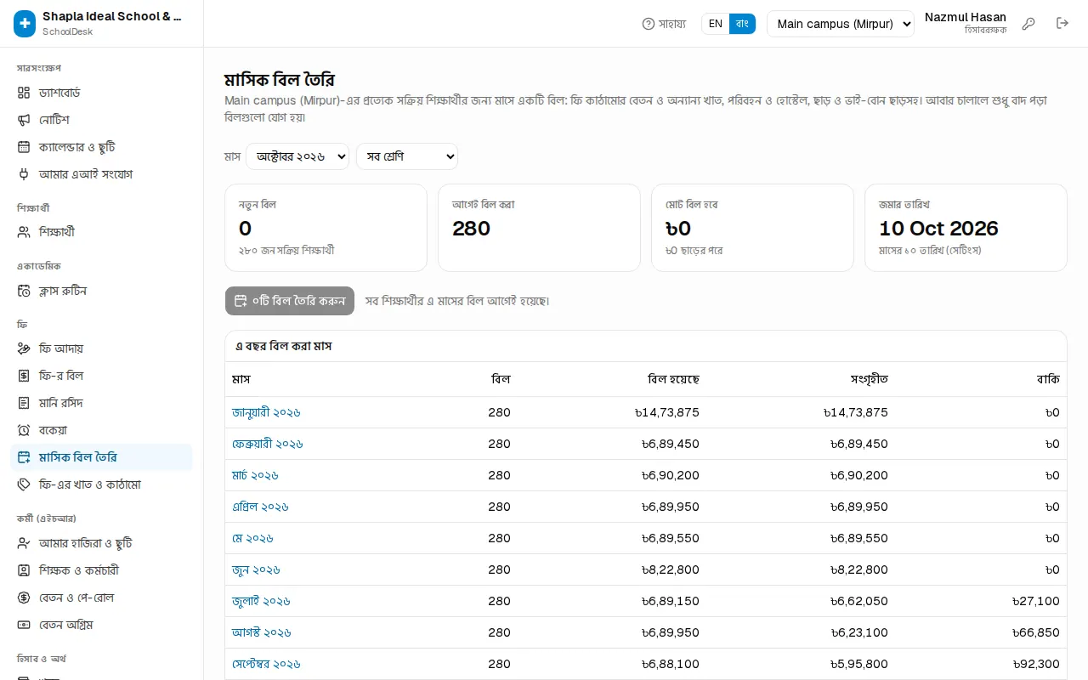Click the ৳27,100 due amount
Viewport: 1088px width, 680px height.
pos(1036,601)
